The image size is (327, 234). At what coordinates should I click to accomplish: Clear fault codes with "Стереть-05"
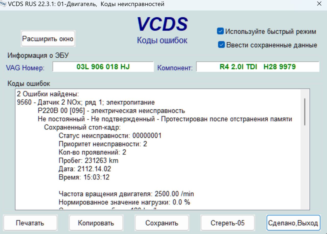[227, 223]
